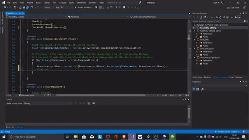Click the Property Pages wrench icon in Properties
This screenshot has height=140, width=249.
[x=202, y=89]
